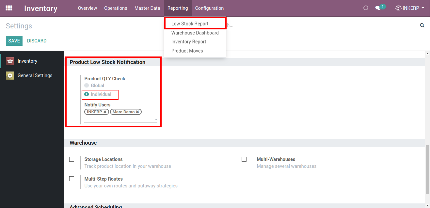
Task: Open the Configuration menu
Action: pyautogui.click(x=209, y=8)
